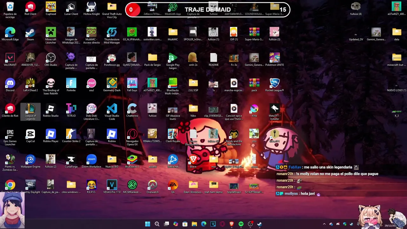Select the Porofessor.gg shortcut

pos(112,59)
